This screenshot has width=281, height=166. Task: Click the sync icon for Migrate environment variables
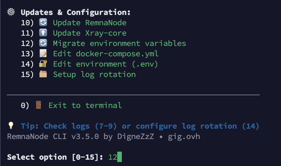tap(43, 43)
